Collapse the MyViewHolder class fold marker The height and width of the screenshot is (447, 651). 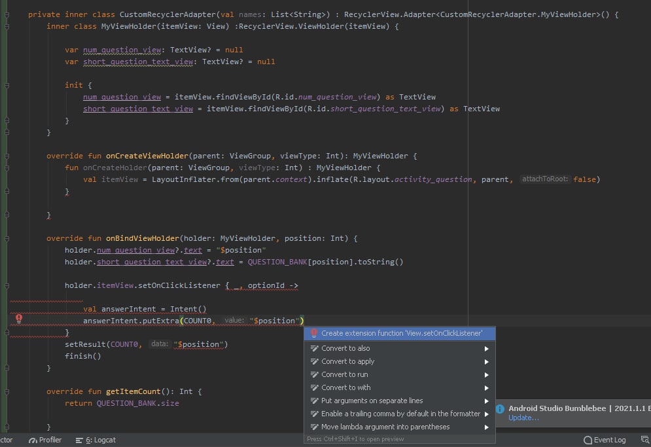point(7,27)
